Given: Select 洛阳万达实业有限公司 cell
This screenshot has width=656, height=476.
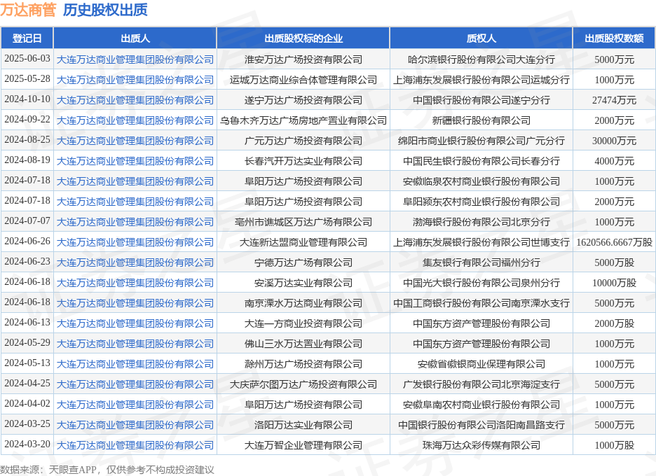Looking at the screenshot, I should click(303, 425).
